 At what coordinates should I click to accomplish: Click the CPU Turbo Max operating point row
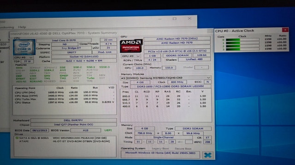(65, 99)
